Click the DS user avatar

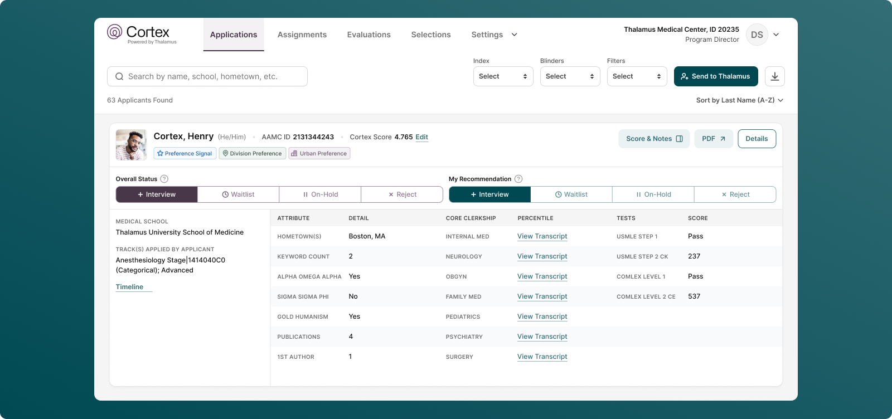coord(757,35)
